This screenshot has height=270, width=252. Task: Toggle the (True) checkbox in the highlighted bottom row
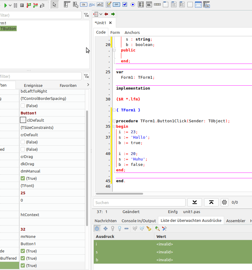point(23,265)
